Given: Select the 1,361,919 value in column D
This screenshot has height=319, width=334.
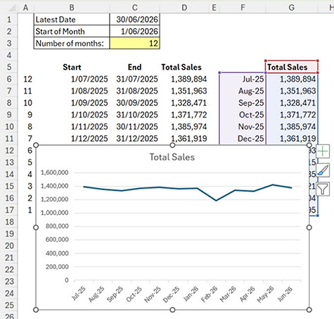Looking at the screenshot, I should [x=184, y=139].
